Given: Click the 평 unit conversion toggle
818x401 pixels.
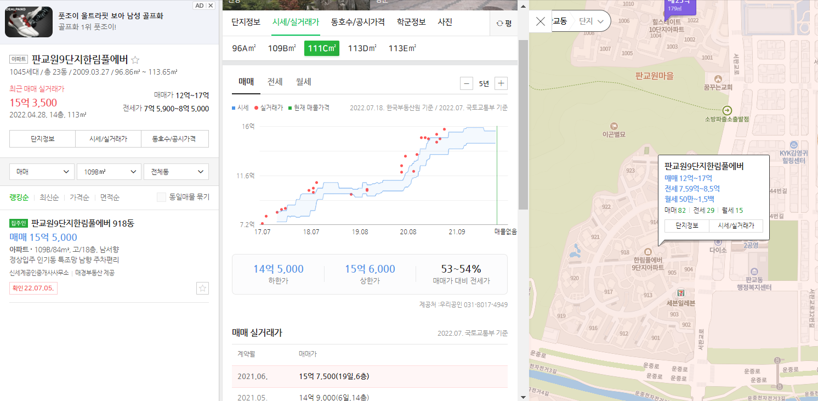Looking at the screenshot, I should click(504, 23).
